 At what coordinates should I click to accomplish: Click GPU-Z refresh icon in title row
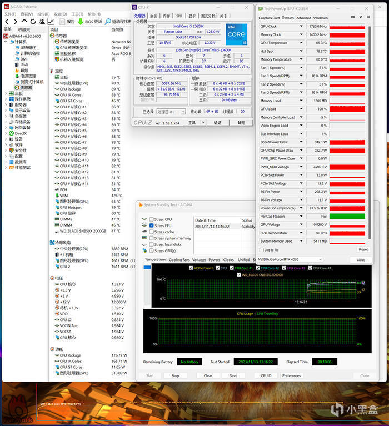[361, 17]
